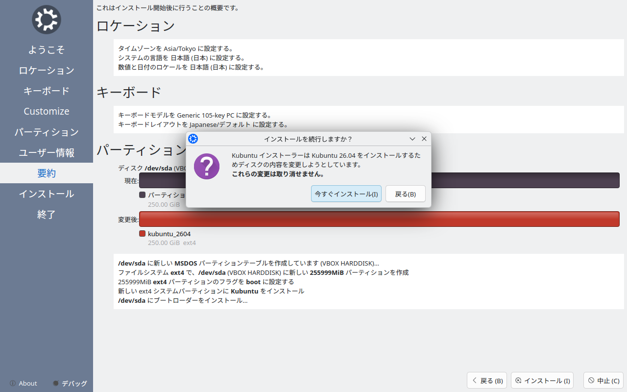The width and height of the screenshot is (627, 392).
Task: Click the Kubuntu 26.04 message in the dialog
Action: 326,160
